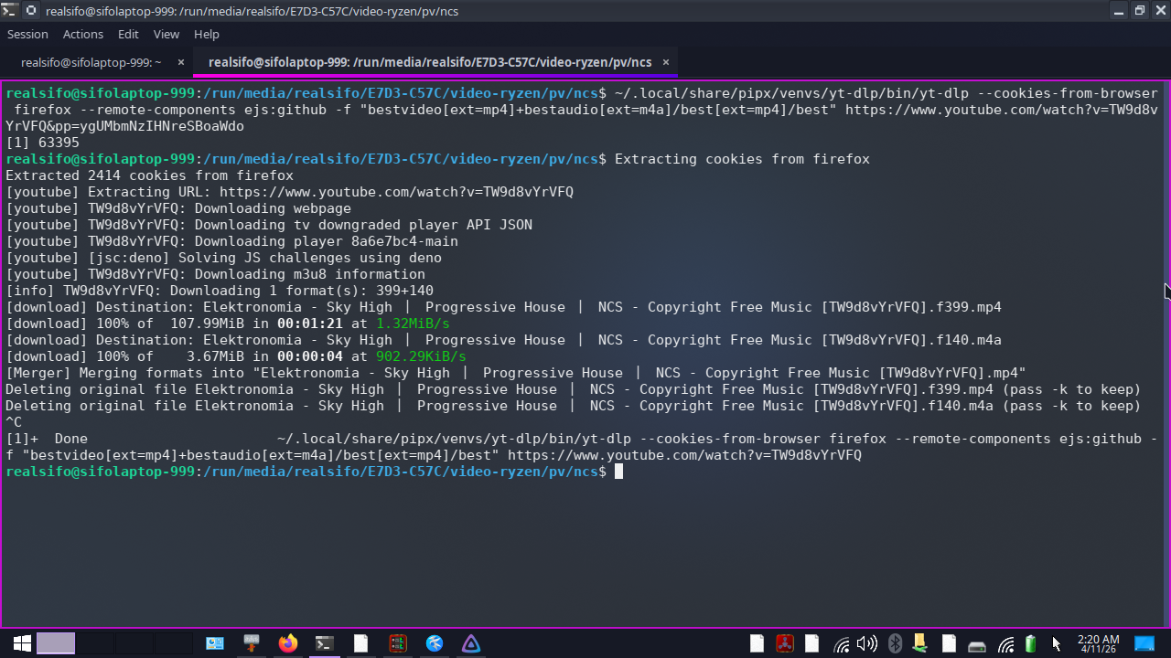Click the yellow file-transfer tray icon
The image size is (1171, 658).
[920, 643]
